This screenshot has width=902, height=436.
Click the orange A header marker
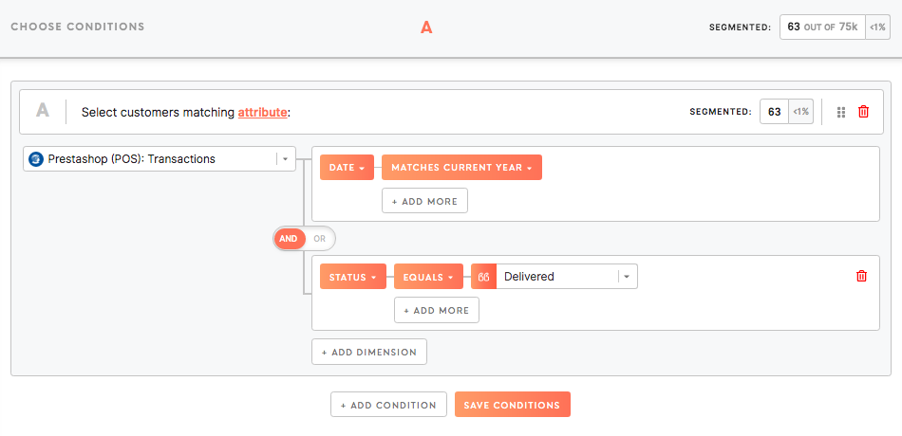[426, 27]
